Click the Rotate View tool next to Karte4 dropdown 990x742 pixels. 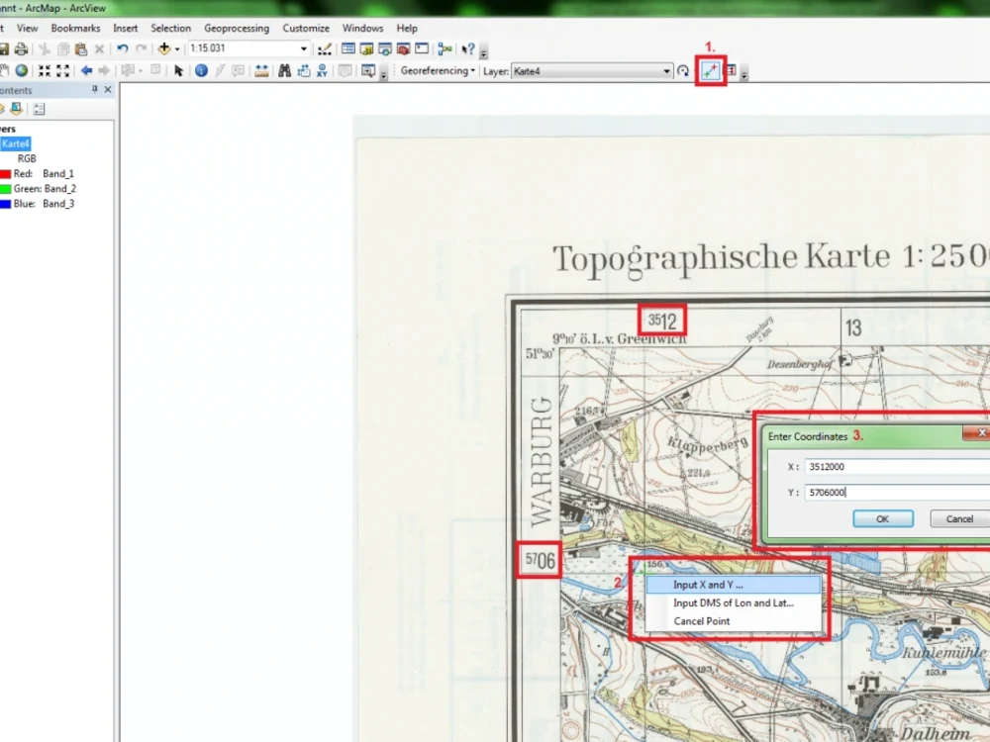click(x=681, y=70)
